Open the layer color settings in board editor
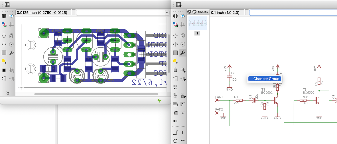Image resolution: width=337 pixels, height=144 pixels. [x=4, y=24]
